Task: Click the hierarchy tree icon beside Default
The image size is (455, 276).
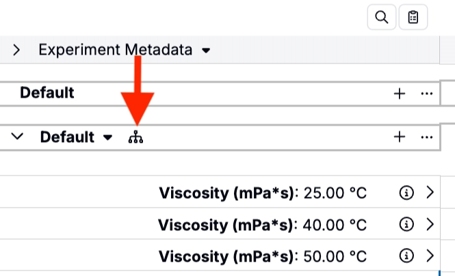Action: (x=135, y=137)
